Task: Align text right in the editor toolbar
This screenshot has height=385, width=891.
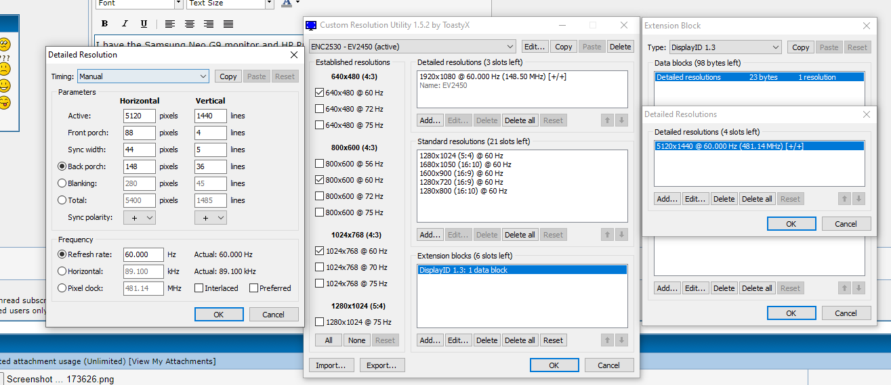Action: [x=209, y=24]
